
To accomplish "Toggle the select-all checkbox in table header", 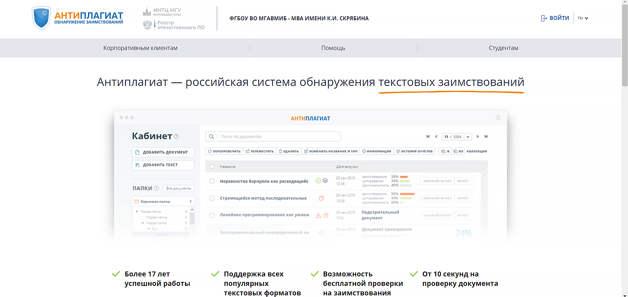I will tap(212, 167).
